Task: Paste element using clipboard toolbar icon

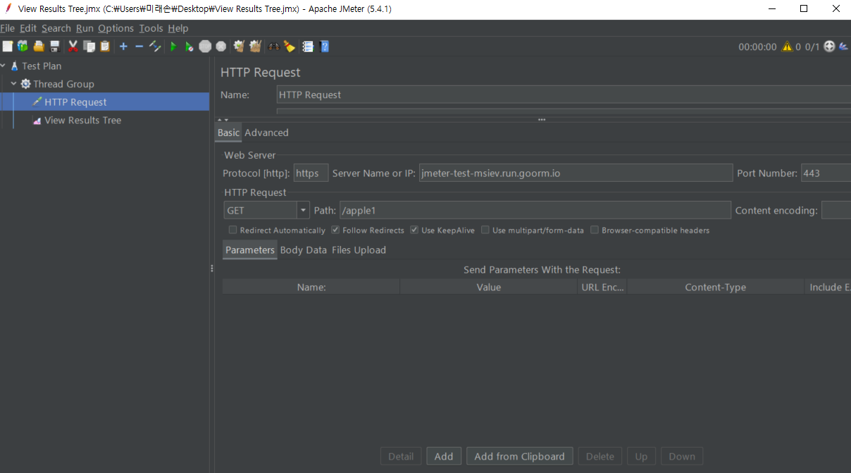Action: pyautogui.click(x=105, y=47)
